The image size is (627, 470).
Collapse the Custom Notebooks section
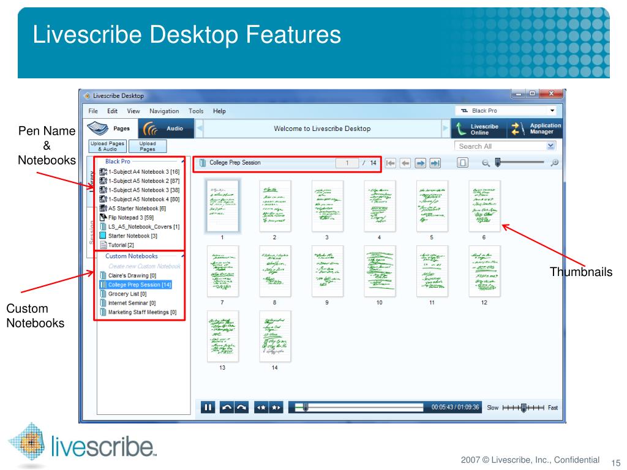(x=182, y=256)
